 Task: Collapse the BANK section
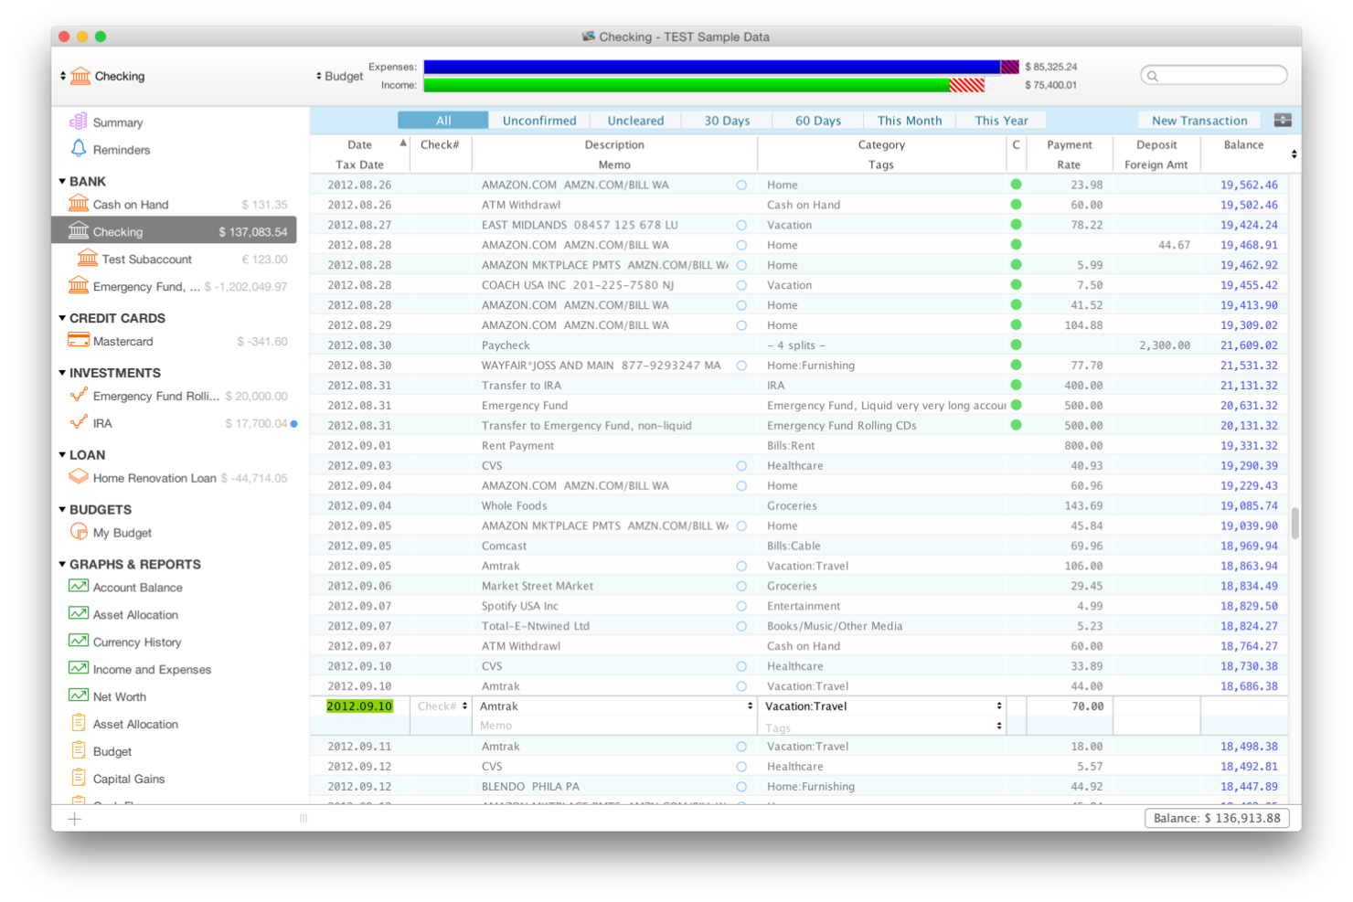(60, 181)
